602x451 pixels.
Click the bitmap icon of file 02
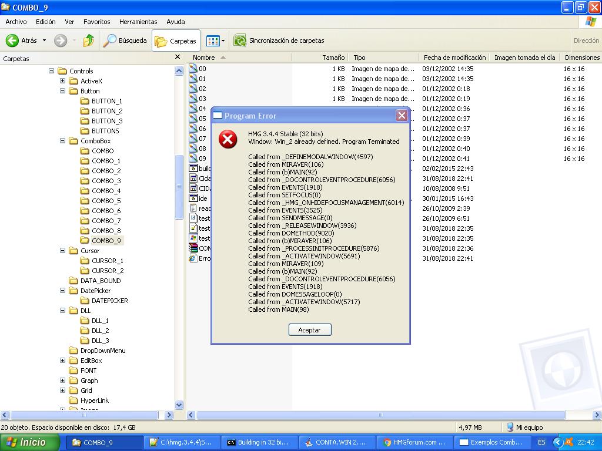[x=193, y=89]
